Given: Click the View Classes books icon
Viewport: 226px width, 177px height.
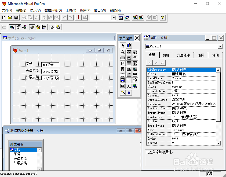Looking at the screenshot, I should tap(129, 46).
